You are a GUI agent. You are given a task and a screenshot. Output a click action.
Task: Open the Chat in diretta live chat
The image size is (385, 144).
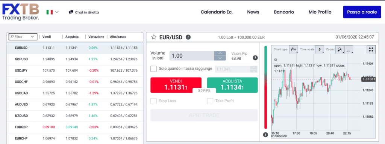[84, 12]
